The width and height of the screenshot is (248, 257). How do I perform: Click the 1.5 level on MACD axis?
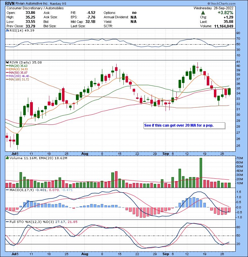point(239,192)
